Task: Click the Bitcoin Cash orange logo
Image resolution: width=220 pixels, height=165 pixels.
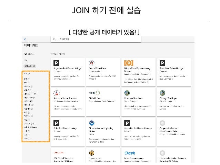Action: (129, 63)
